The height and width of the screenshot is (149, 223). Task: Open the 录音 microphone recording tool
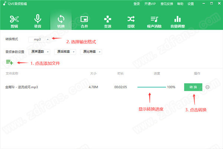[x=38, y=21]
